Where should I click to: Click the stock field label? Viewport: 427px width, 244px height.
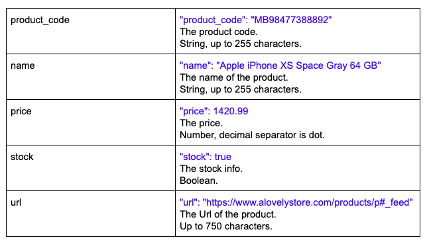[22, 157]
